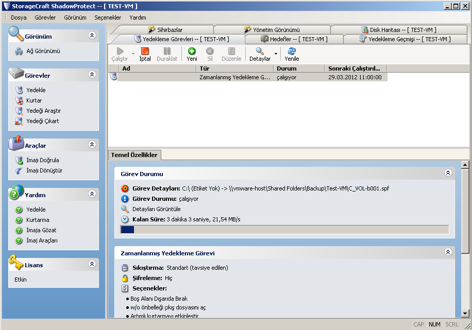Screen dimensions: 472x330
Task: Click the Etkin license status text
Action: coord(21,280)
